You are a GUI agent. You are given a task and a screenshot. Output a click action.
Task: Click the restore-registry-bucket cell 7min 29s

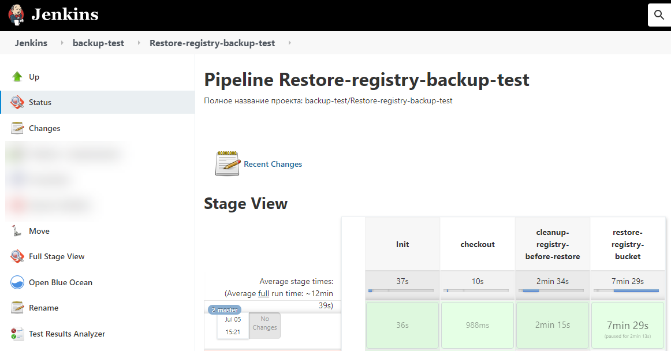pos(628,326)
